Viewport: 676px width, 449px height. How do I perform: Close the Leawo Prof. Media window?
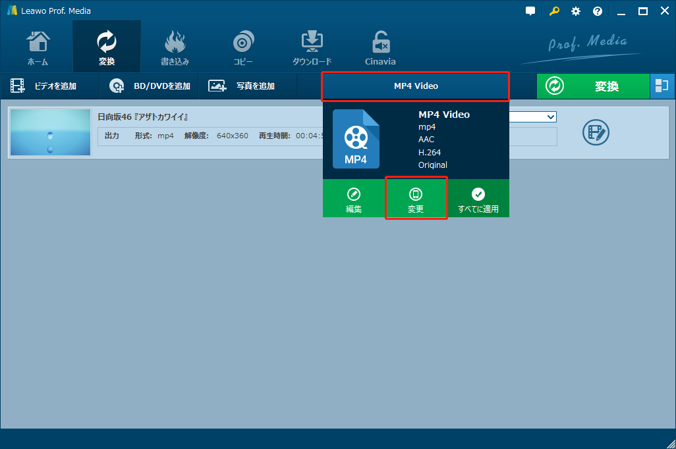click(x=665, y=11)
